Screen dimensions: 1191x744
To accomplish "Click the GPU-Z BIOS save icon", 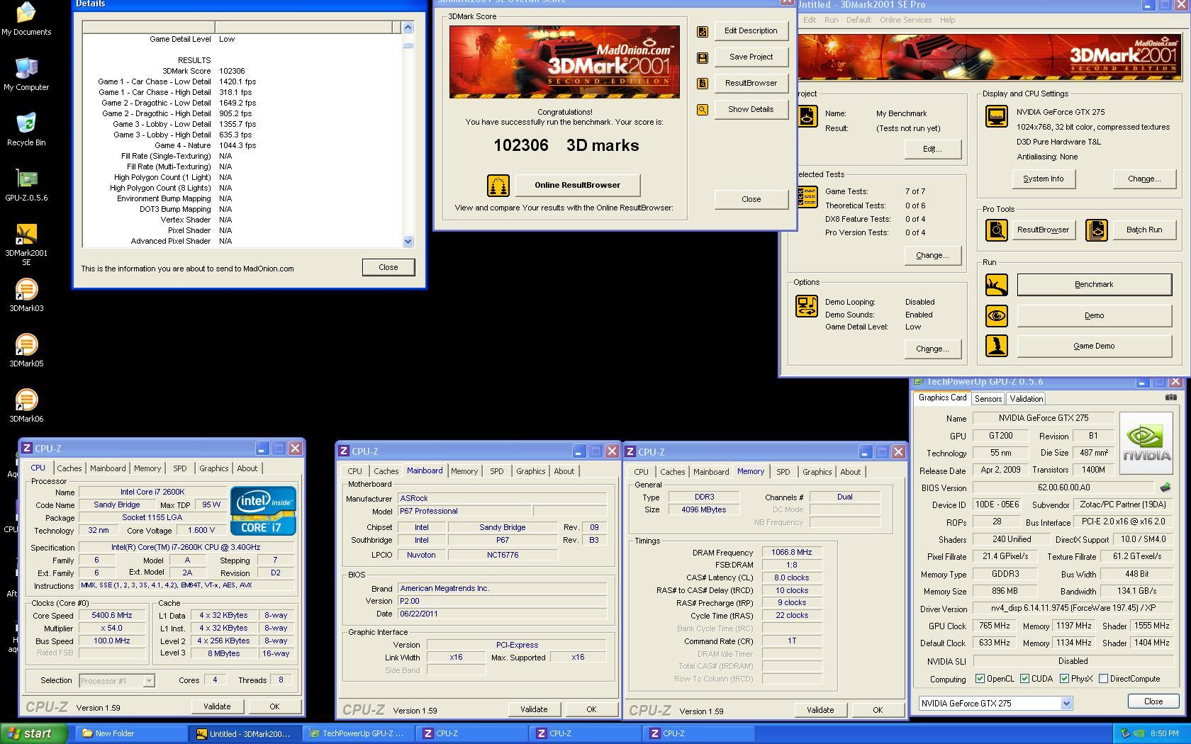I will tap(1165, 487).
